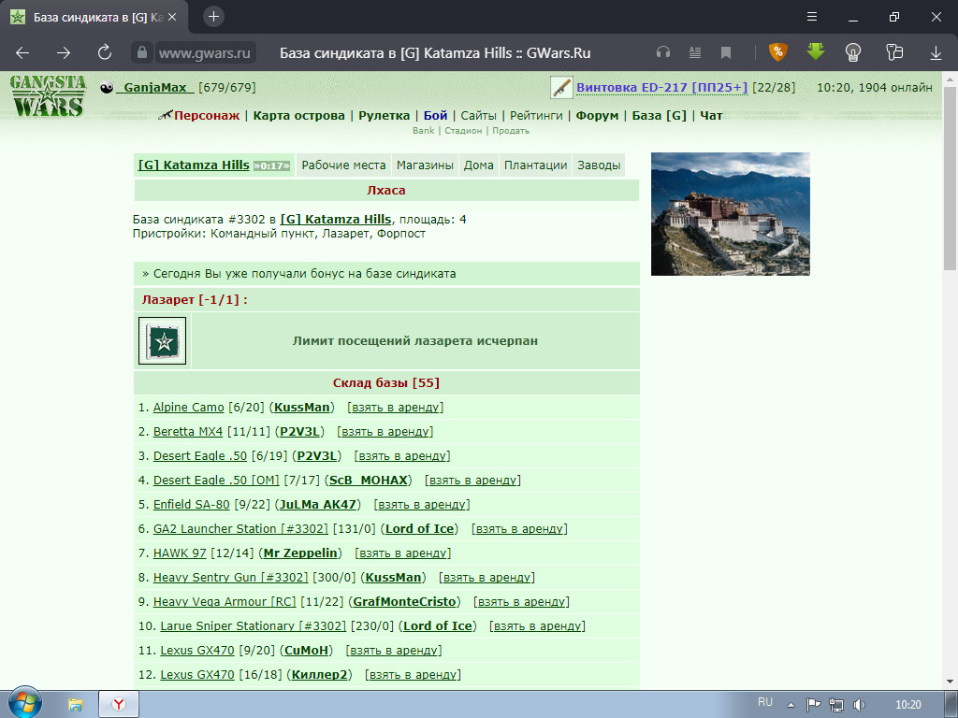Bookmark this page with bookmark icon
Image resolution: width=958 pixels, height=718 pixels.
726,52
